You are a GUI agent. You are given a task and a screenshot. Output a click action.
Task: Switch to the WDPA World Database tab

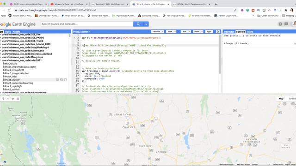point(191,4)
